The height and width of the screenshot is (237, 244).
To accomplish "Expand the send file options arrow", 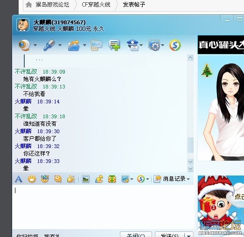I will [84, 45].
